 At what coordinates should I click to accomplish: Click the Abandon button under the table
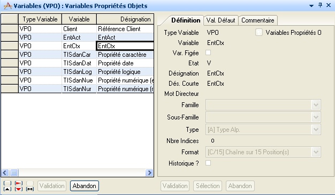[85, 186]
